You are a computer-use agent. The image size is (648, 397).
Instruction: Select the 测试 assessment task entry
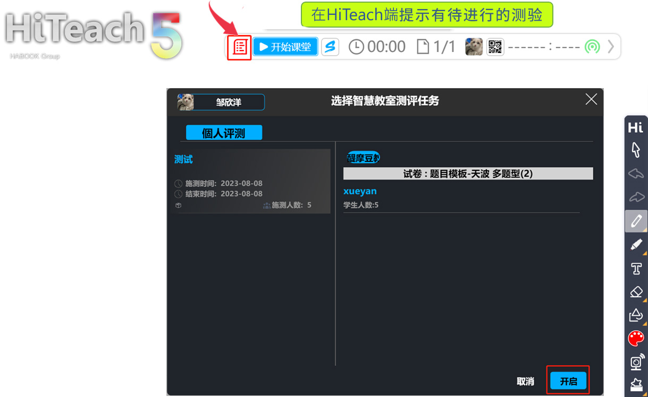click(x=249, y=181)
